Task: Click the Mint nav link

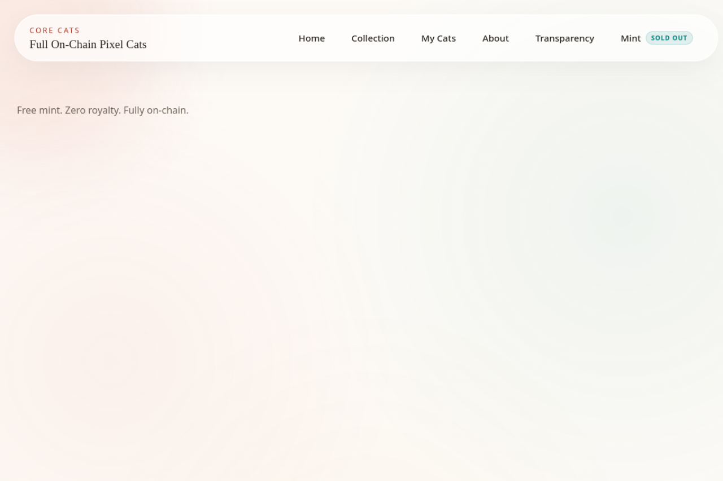Action: (630, 38)
